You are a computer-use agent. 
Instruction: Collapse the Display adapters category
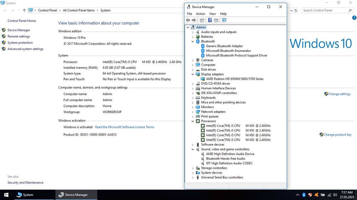click(x=193, y=74)
